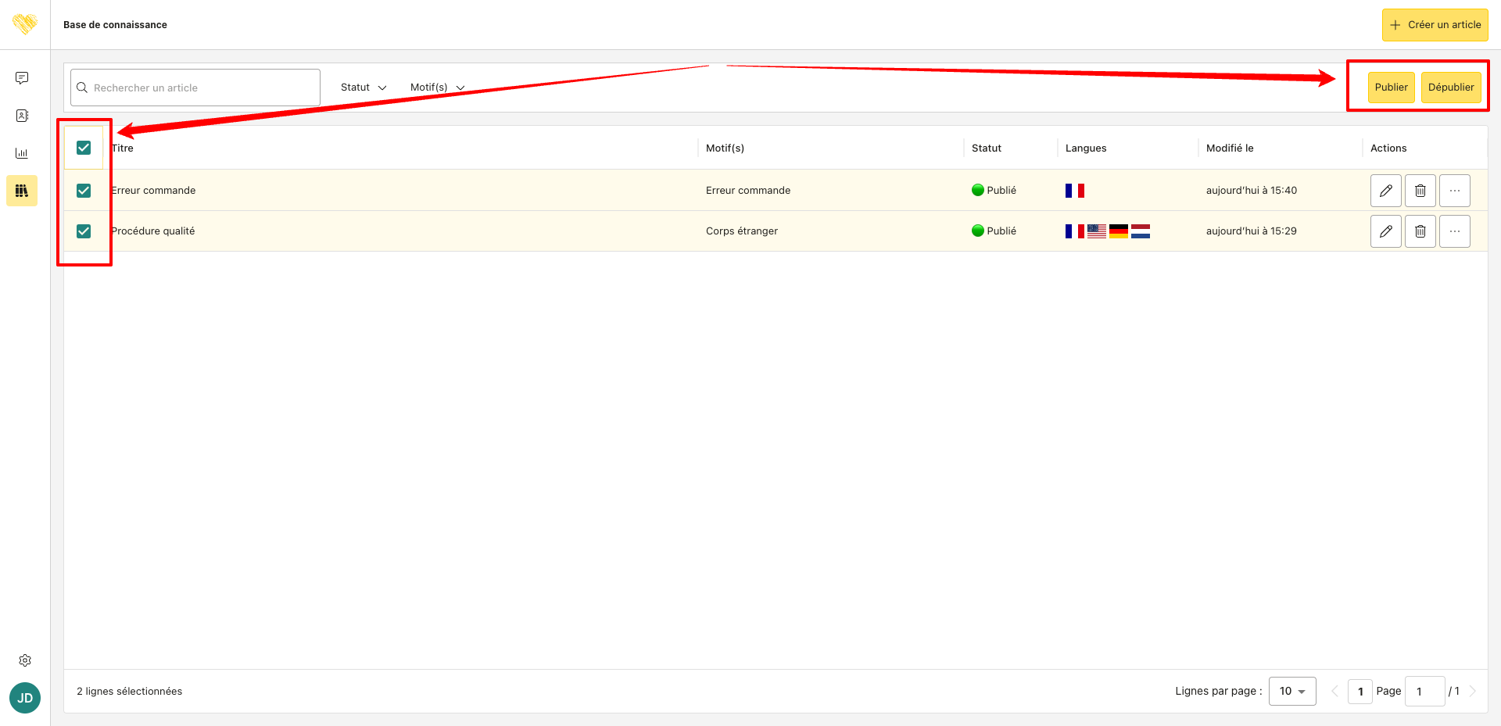The height and width of the screenshot is (726, 1501).
Task: Sort by the Modifié le column header
Action: click(x=1230, y=148)
